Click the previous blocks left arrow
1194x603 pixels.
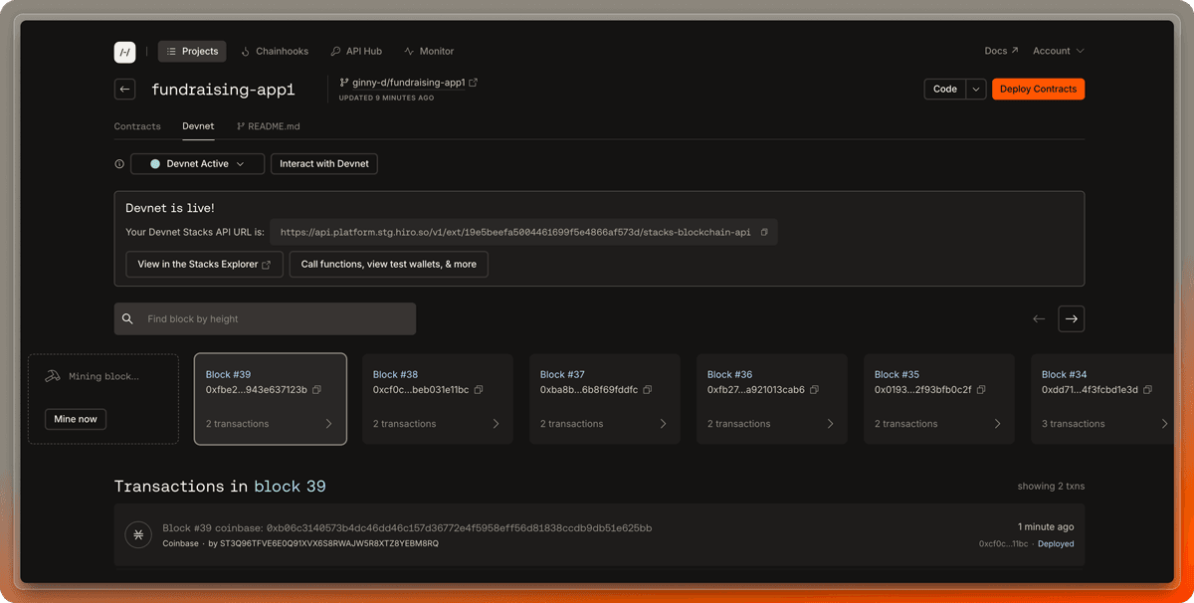pos(1039,319)
